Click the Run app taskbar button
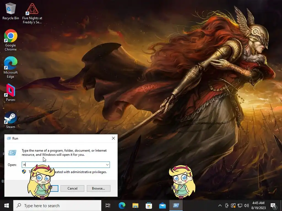 [x=176, y=206]
